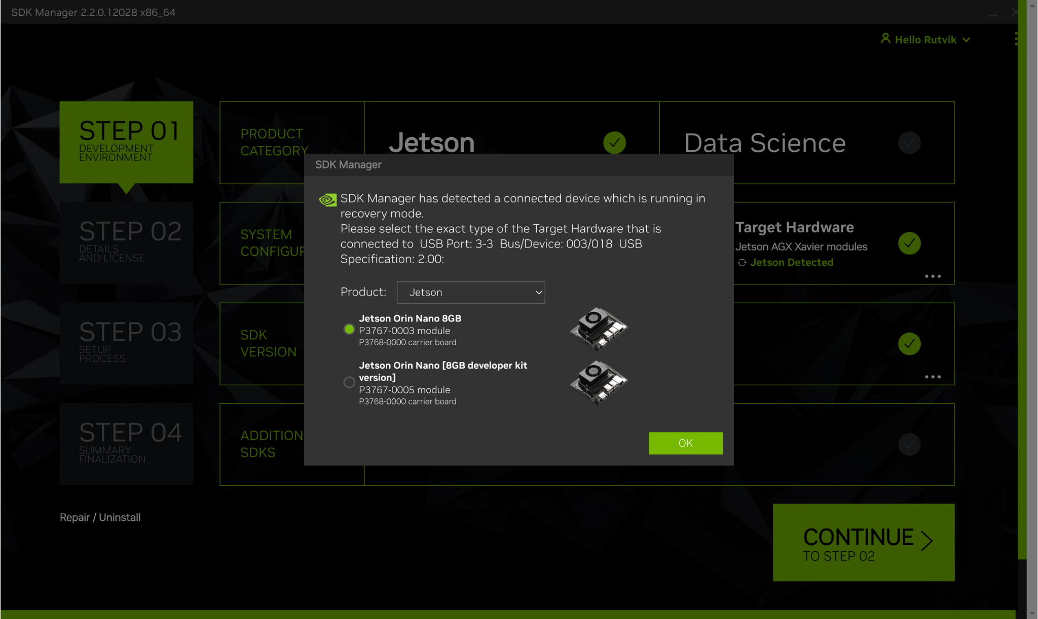This screenshot has height=619, width=1038.
Task: Select Orin Nano developer kit version radio
Action: click(349, 383)
